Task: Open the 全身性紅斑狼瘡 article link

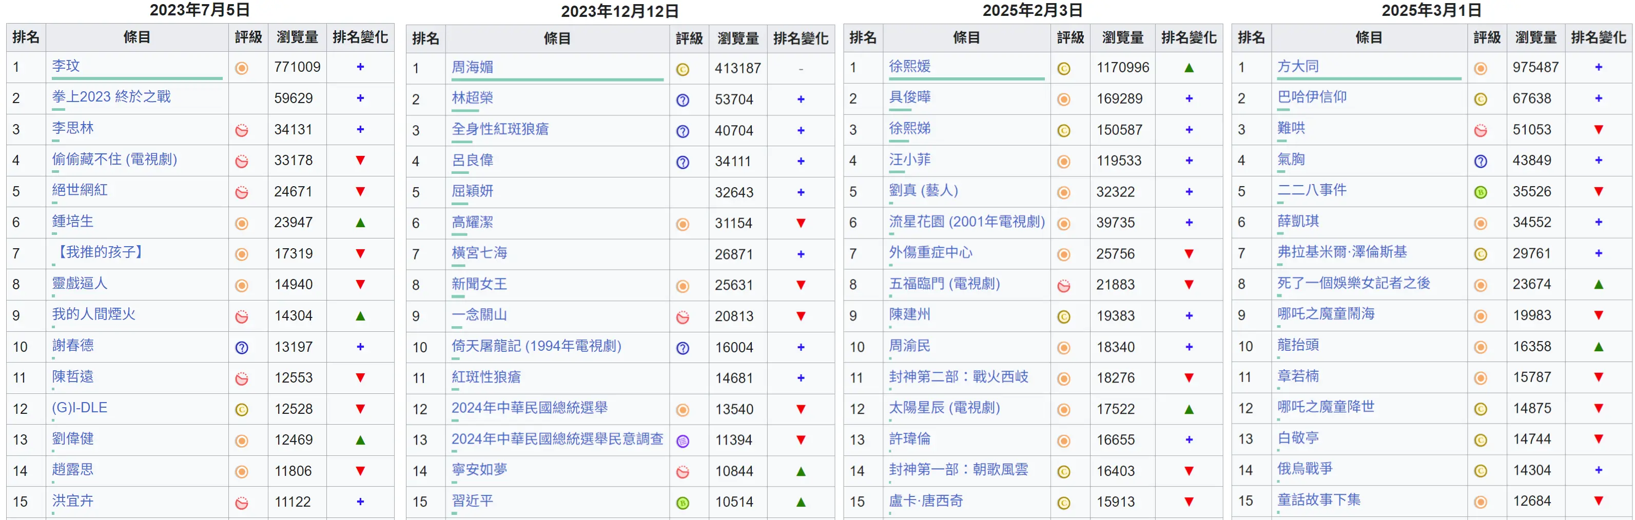Action: (x=500, y=129)
